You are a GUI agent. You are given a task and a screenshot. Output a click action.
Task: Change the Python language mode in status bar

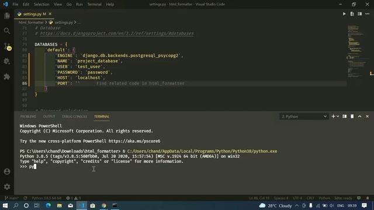click(324, 198)
